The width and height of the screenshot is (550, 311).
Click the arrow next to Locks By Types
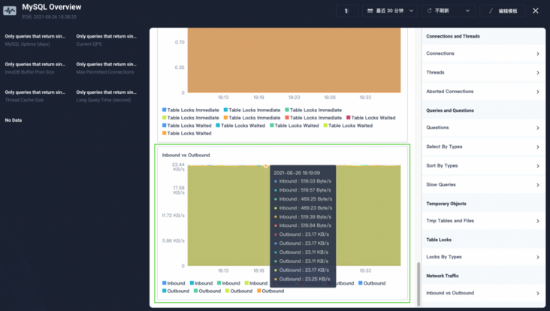click(x=538, y=257)
